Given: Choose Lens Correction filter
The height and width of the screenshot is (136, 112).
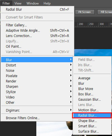Looking at the screenshot, I should (37, 36).
